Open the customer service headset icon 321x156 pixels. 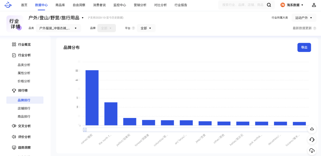312,140
